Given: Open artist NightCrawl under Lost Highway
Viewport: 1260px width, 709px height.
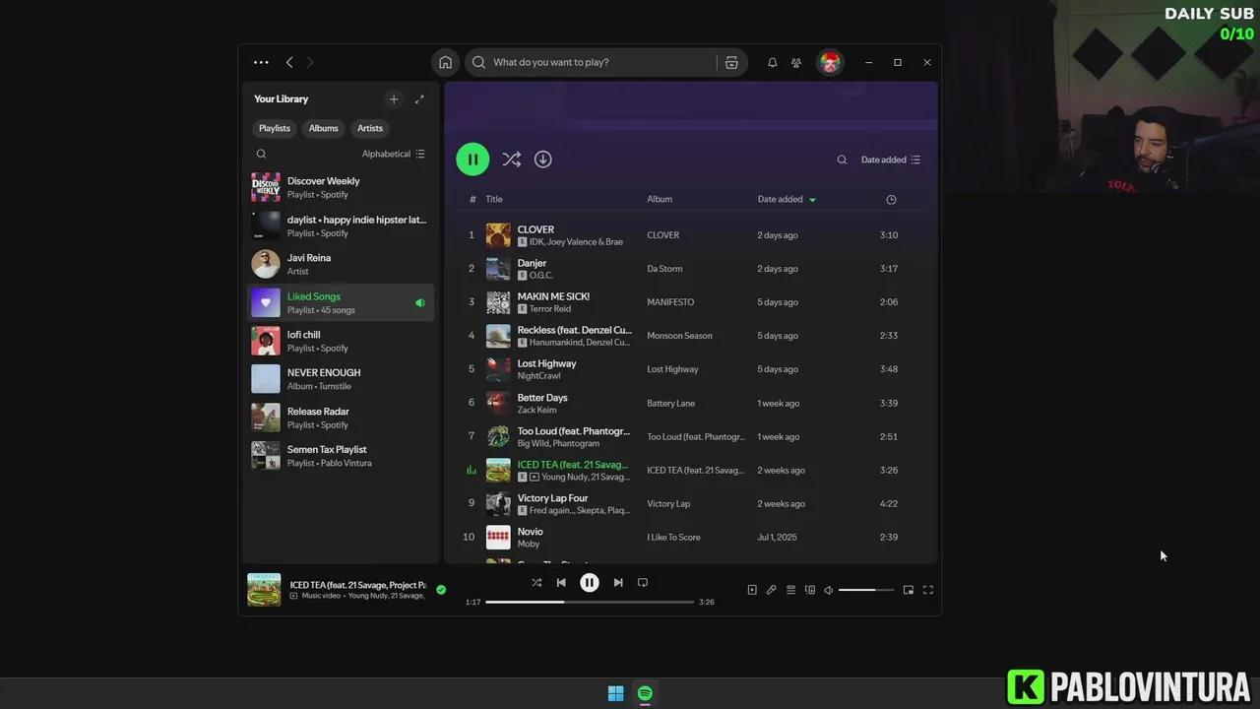Looking at the screenshot, I should pyautogui.click(x=538, y=376).
